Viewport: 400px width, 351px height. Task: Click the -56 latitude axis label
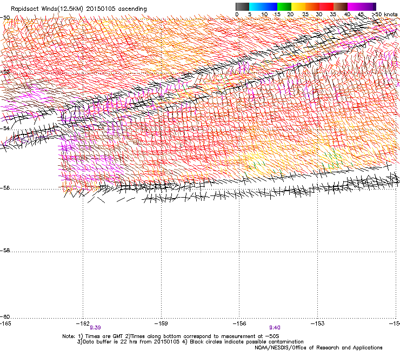pyautogui.click(x=5, y=188)
